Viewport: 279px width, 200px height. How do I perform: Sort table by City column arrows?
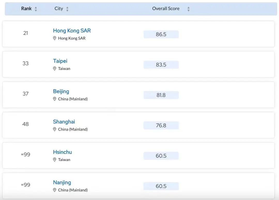tap(67, 9)
